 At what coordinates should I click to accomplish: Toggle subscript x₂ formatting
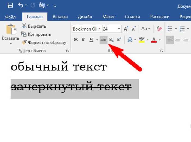point(111,40)
